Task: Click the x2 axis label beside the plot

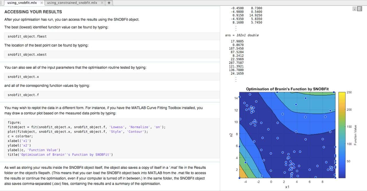Action: [x=231, y=135]
